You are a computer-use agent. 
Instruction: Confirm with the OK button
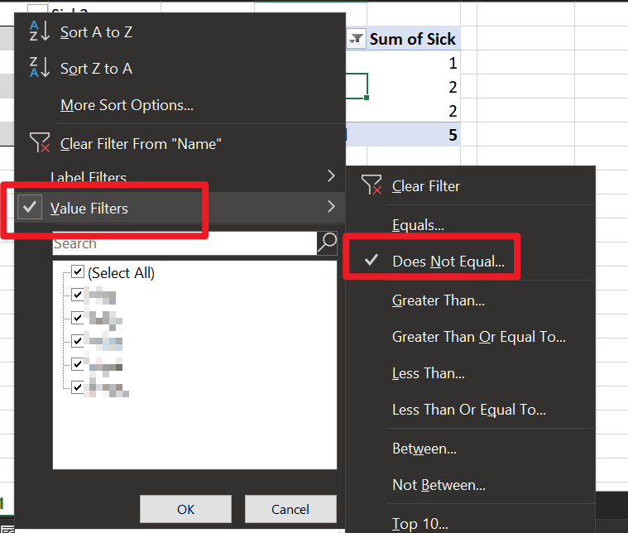click(x=186, y=509)
